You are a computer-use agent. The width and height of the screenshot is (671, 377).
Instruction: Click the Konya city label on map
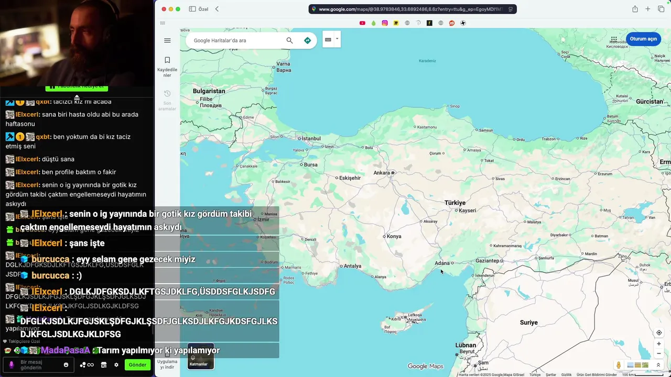click(x=394, y=237)
